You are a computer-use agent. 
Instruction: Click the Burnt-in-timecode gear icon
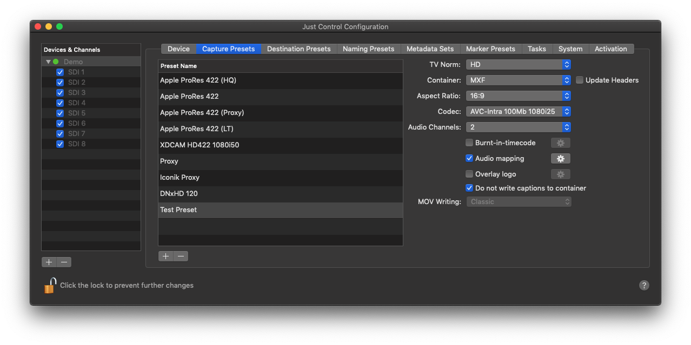tap(560, 143)
